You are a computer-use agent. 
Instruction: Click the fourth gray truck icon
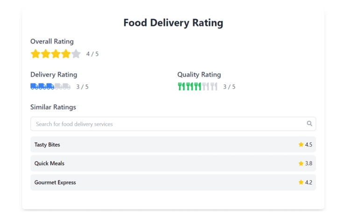click(58, 86)
